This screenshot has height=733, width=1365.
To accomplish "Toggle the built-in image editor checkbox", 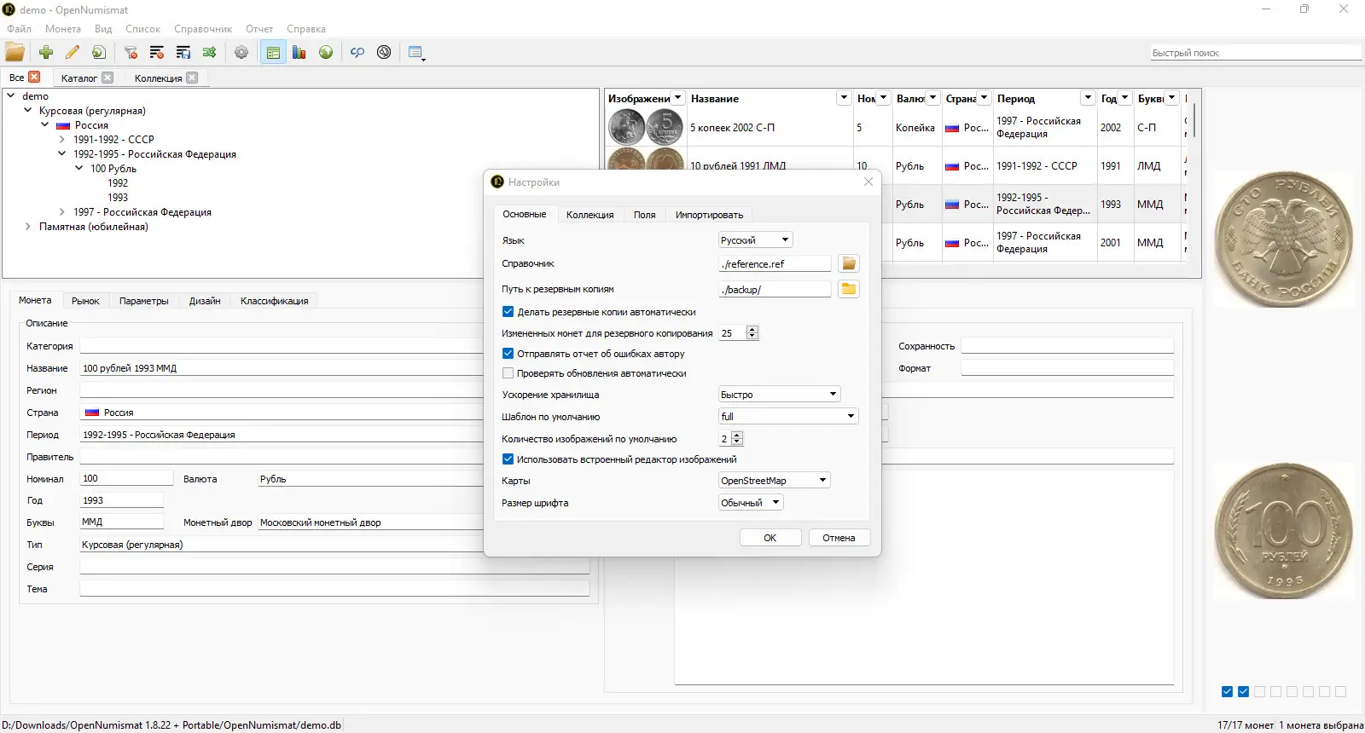I will click(508, 459).
